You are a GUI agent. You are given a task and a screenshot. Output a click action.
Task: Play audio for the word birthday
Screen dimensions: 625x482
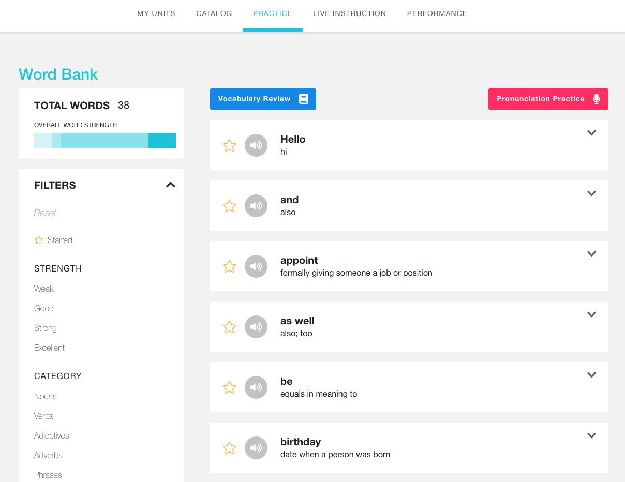[x=256, y=448]
